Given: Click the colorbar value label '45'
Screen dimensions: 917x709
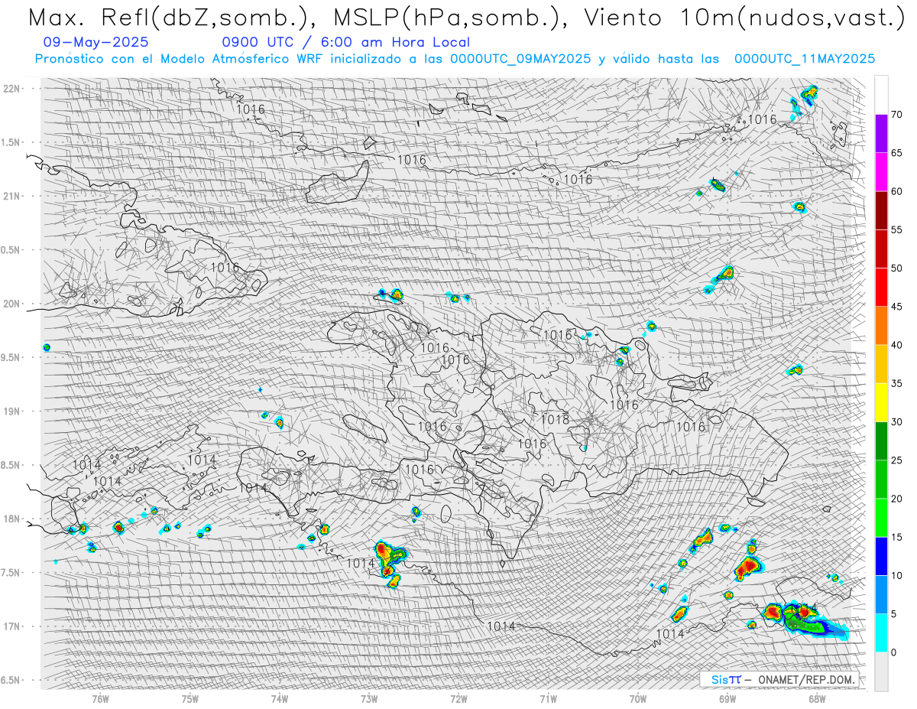Looking at the screenshot, I should [897, 307].
